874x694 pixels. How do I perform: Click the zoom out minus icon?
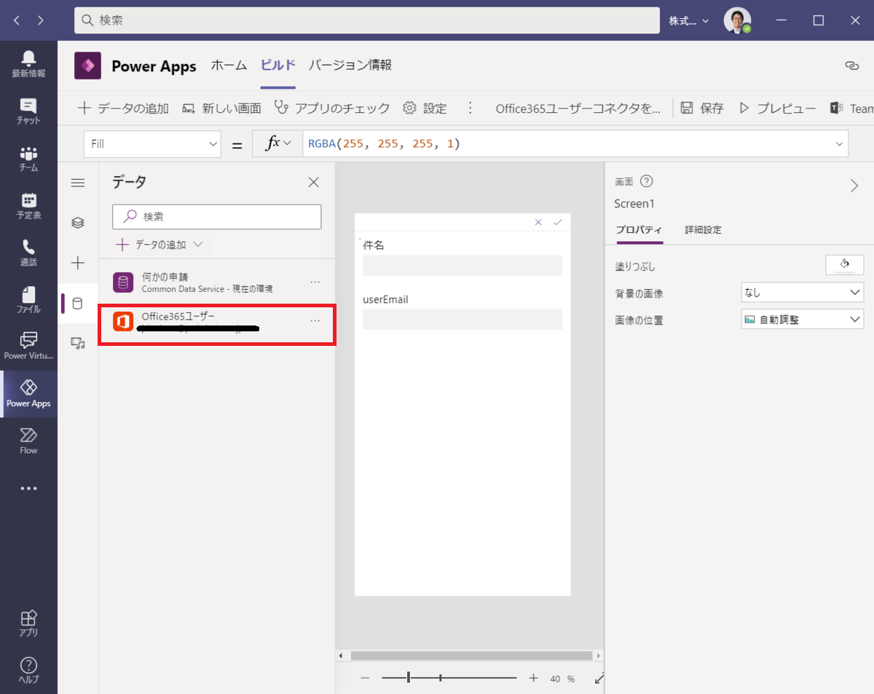click(x=366, y=678)
